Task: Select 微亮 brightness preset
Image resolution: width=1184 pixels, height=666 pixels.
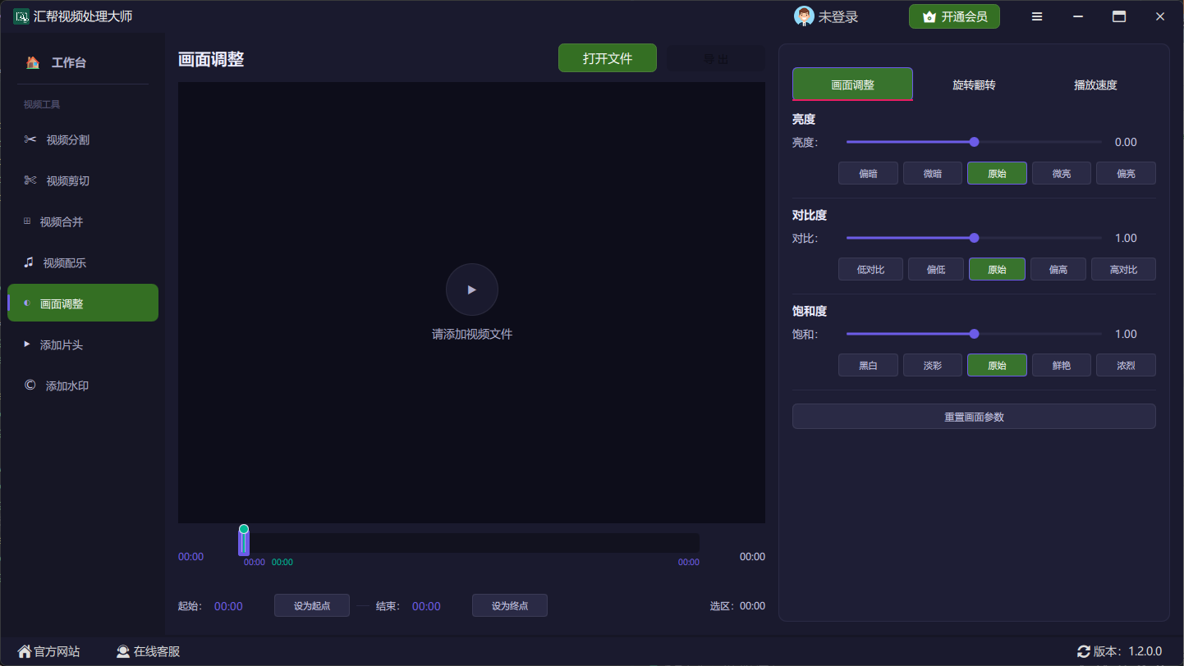Action: click(1062, 173)
